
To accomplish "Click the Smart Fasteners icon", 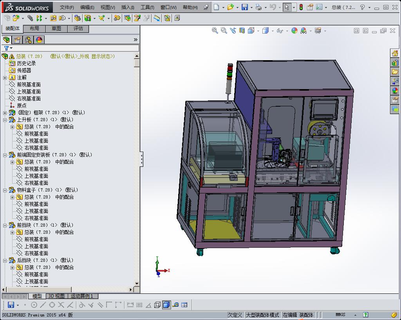I will [x=53, y=18].
